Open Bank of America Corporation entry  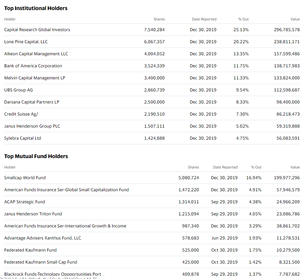(x=33, y=66)
